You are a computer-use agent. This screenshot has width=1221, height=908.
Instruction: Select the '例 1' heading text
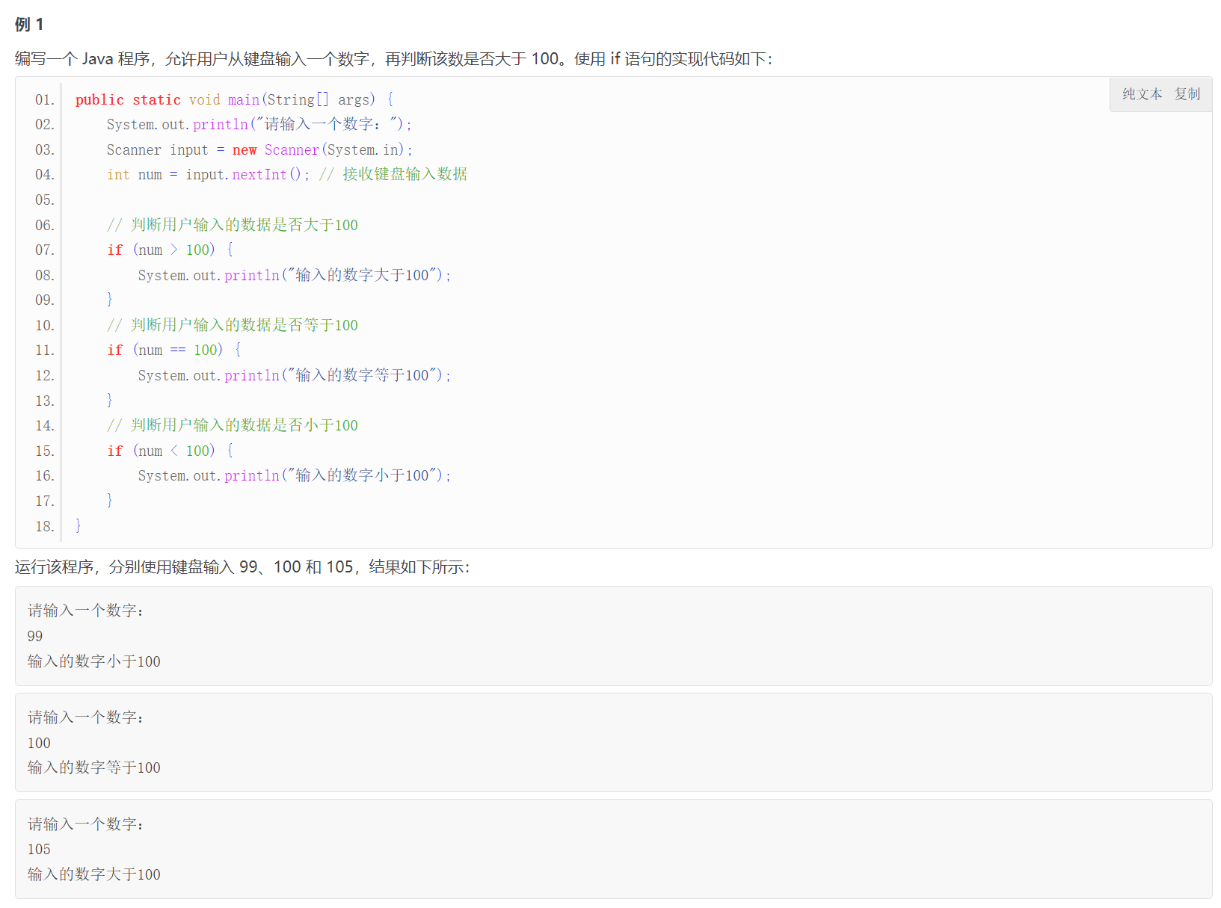coord(29,25)
